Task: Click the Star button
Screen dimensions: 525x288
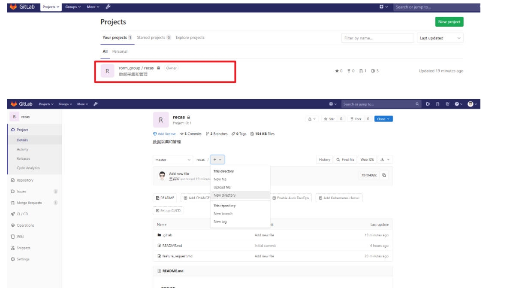Action: [329, 119]
